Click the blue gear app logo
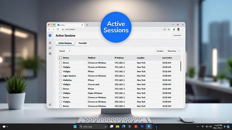Screen dimensions: 232x130 tap(50, 36)
